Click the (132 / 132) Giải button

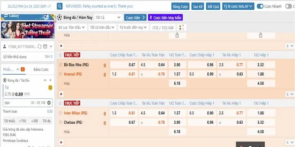point(163,27)
